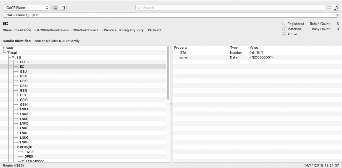The height and width of the screenshot is (168, 342).
Task: Select the GSIB tree entry
Action: click(24, 76)
